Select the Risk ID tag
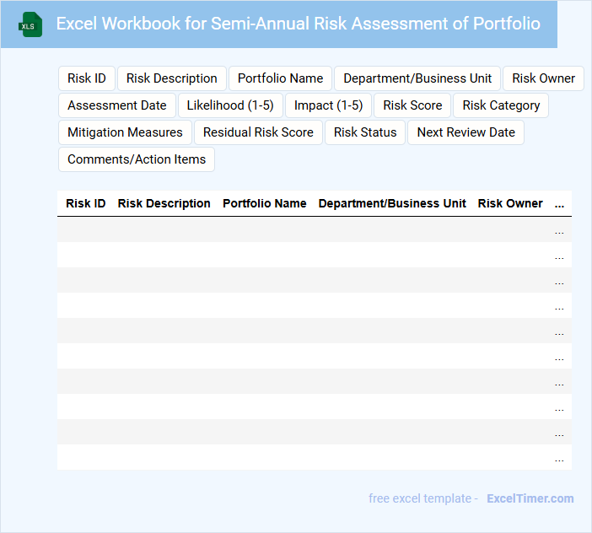This screenshot has height=533, width=592. click(87, 78)
